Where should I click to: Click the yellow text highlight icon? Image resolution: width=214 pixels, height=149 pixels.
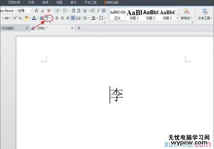[x=27, y=18]
